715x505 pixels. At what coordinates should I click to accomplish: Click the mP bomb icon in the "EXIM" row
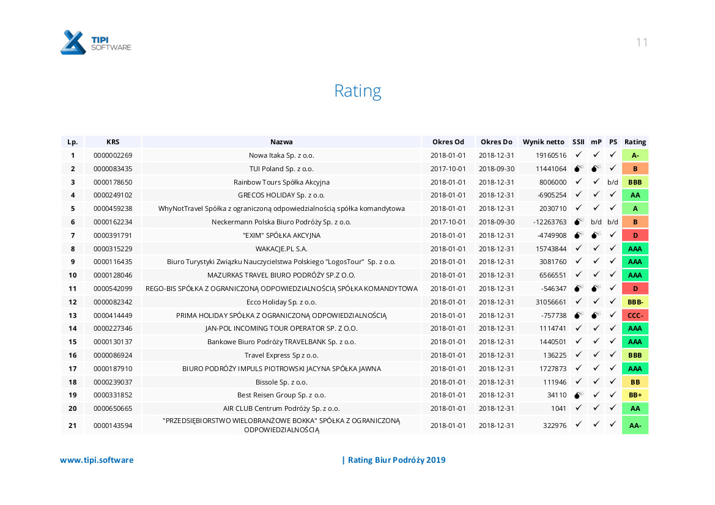(596, 235)
